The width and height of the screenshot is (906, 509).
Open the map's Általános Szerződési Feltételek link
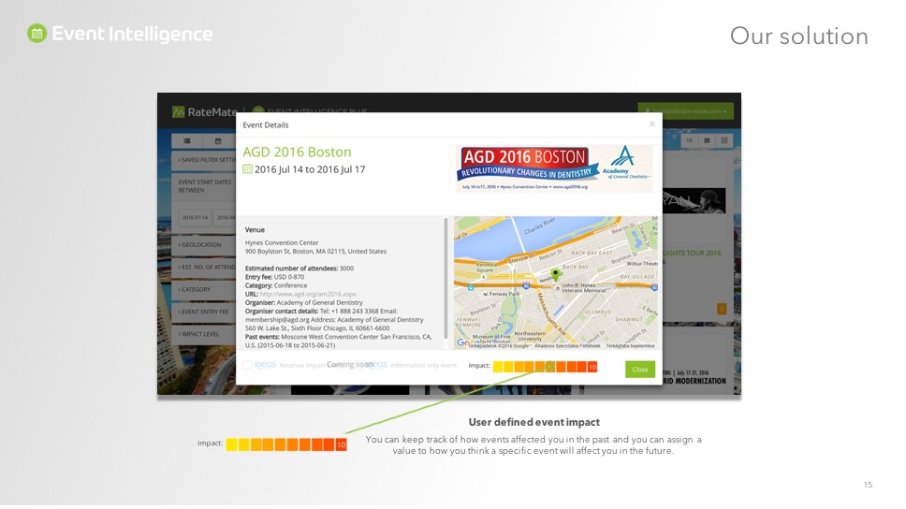coord(567,346)
